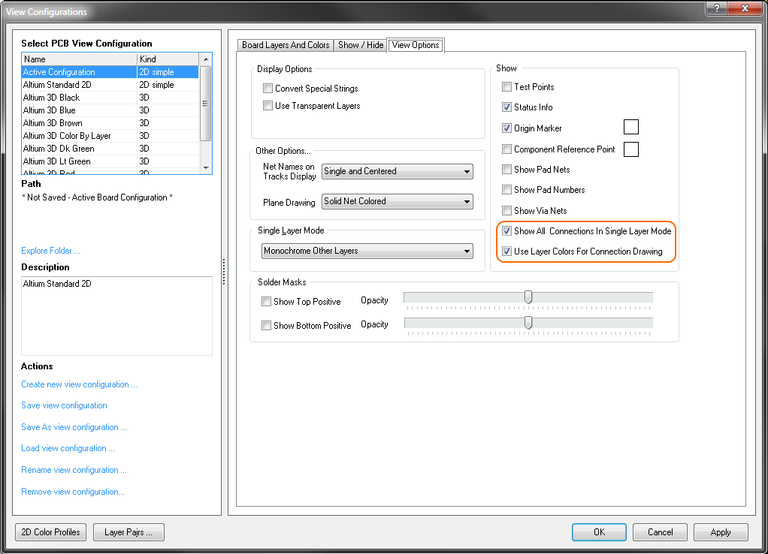Viewport: 768px width, 554px height.
Task: Click the Show Bottom Positive opacity slider handle
Action: [528, 323]
